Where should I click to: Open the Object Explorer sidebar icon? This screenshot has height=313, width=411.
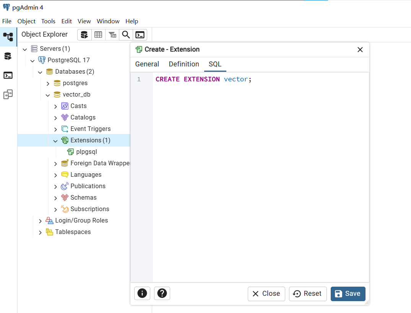(x=8, y=37)
